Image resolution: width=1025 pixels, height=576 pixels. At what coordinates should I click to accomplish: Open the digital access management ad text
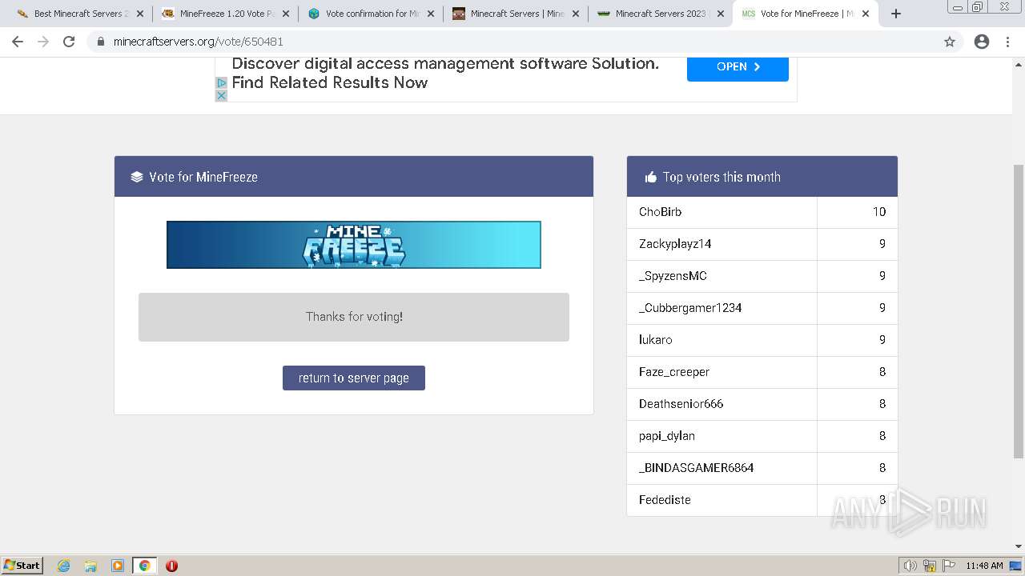click(x=445, y=73)
